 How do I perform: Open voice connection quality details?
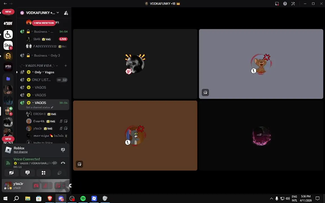tap(8, 163)
